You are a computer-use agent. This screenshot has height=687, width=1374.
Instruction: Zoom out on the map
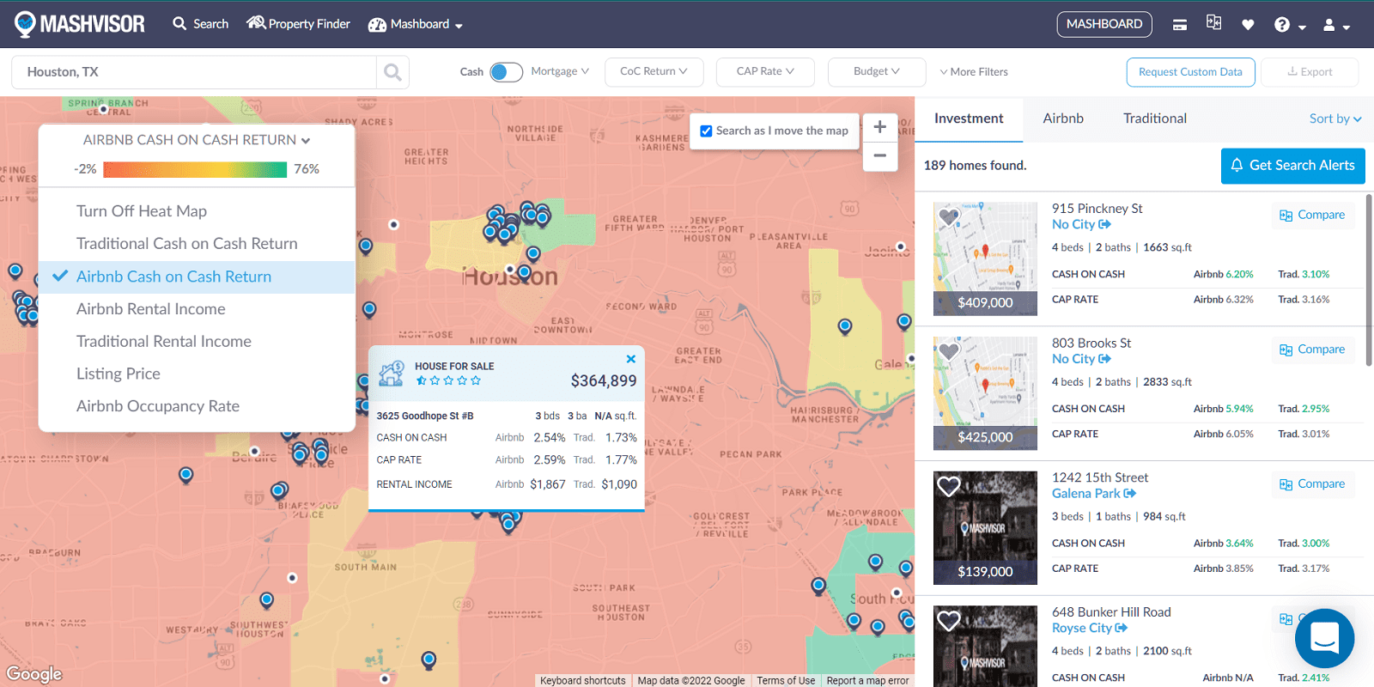pos(879,156)
